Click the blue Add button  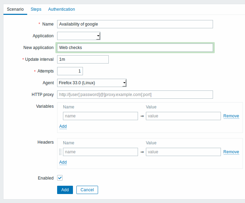click(x=65, y=190)
